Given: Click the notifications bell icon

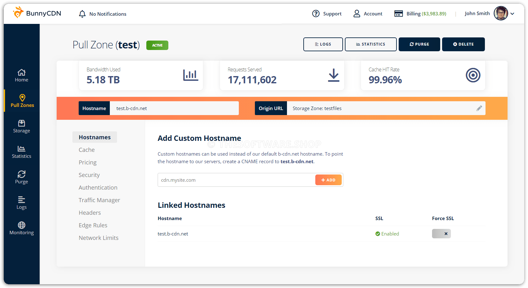Looking at the screenshot, I should [x=82, y=14].
